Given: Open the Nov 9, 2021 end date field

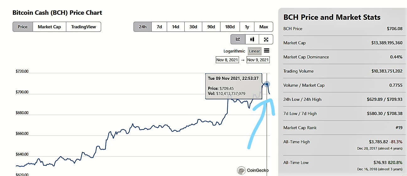Looking at the screenshot, I should click(x=258, y=60).
